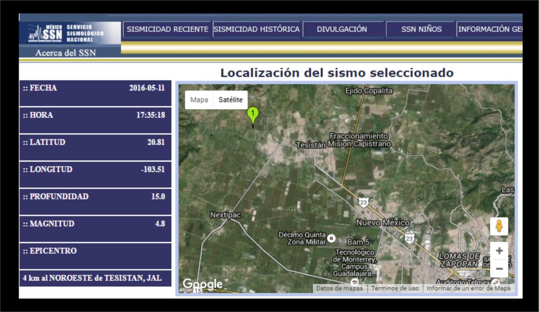Click the Tecnológico de Monterrey Campus Guadalajara label

click(355, 263)
